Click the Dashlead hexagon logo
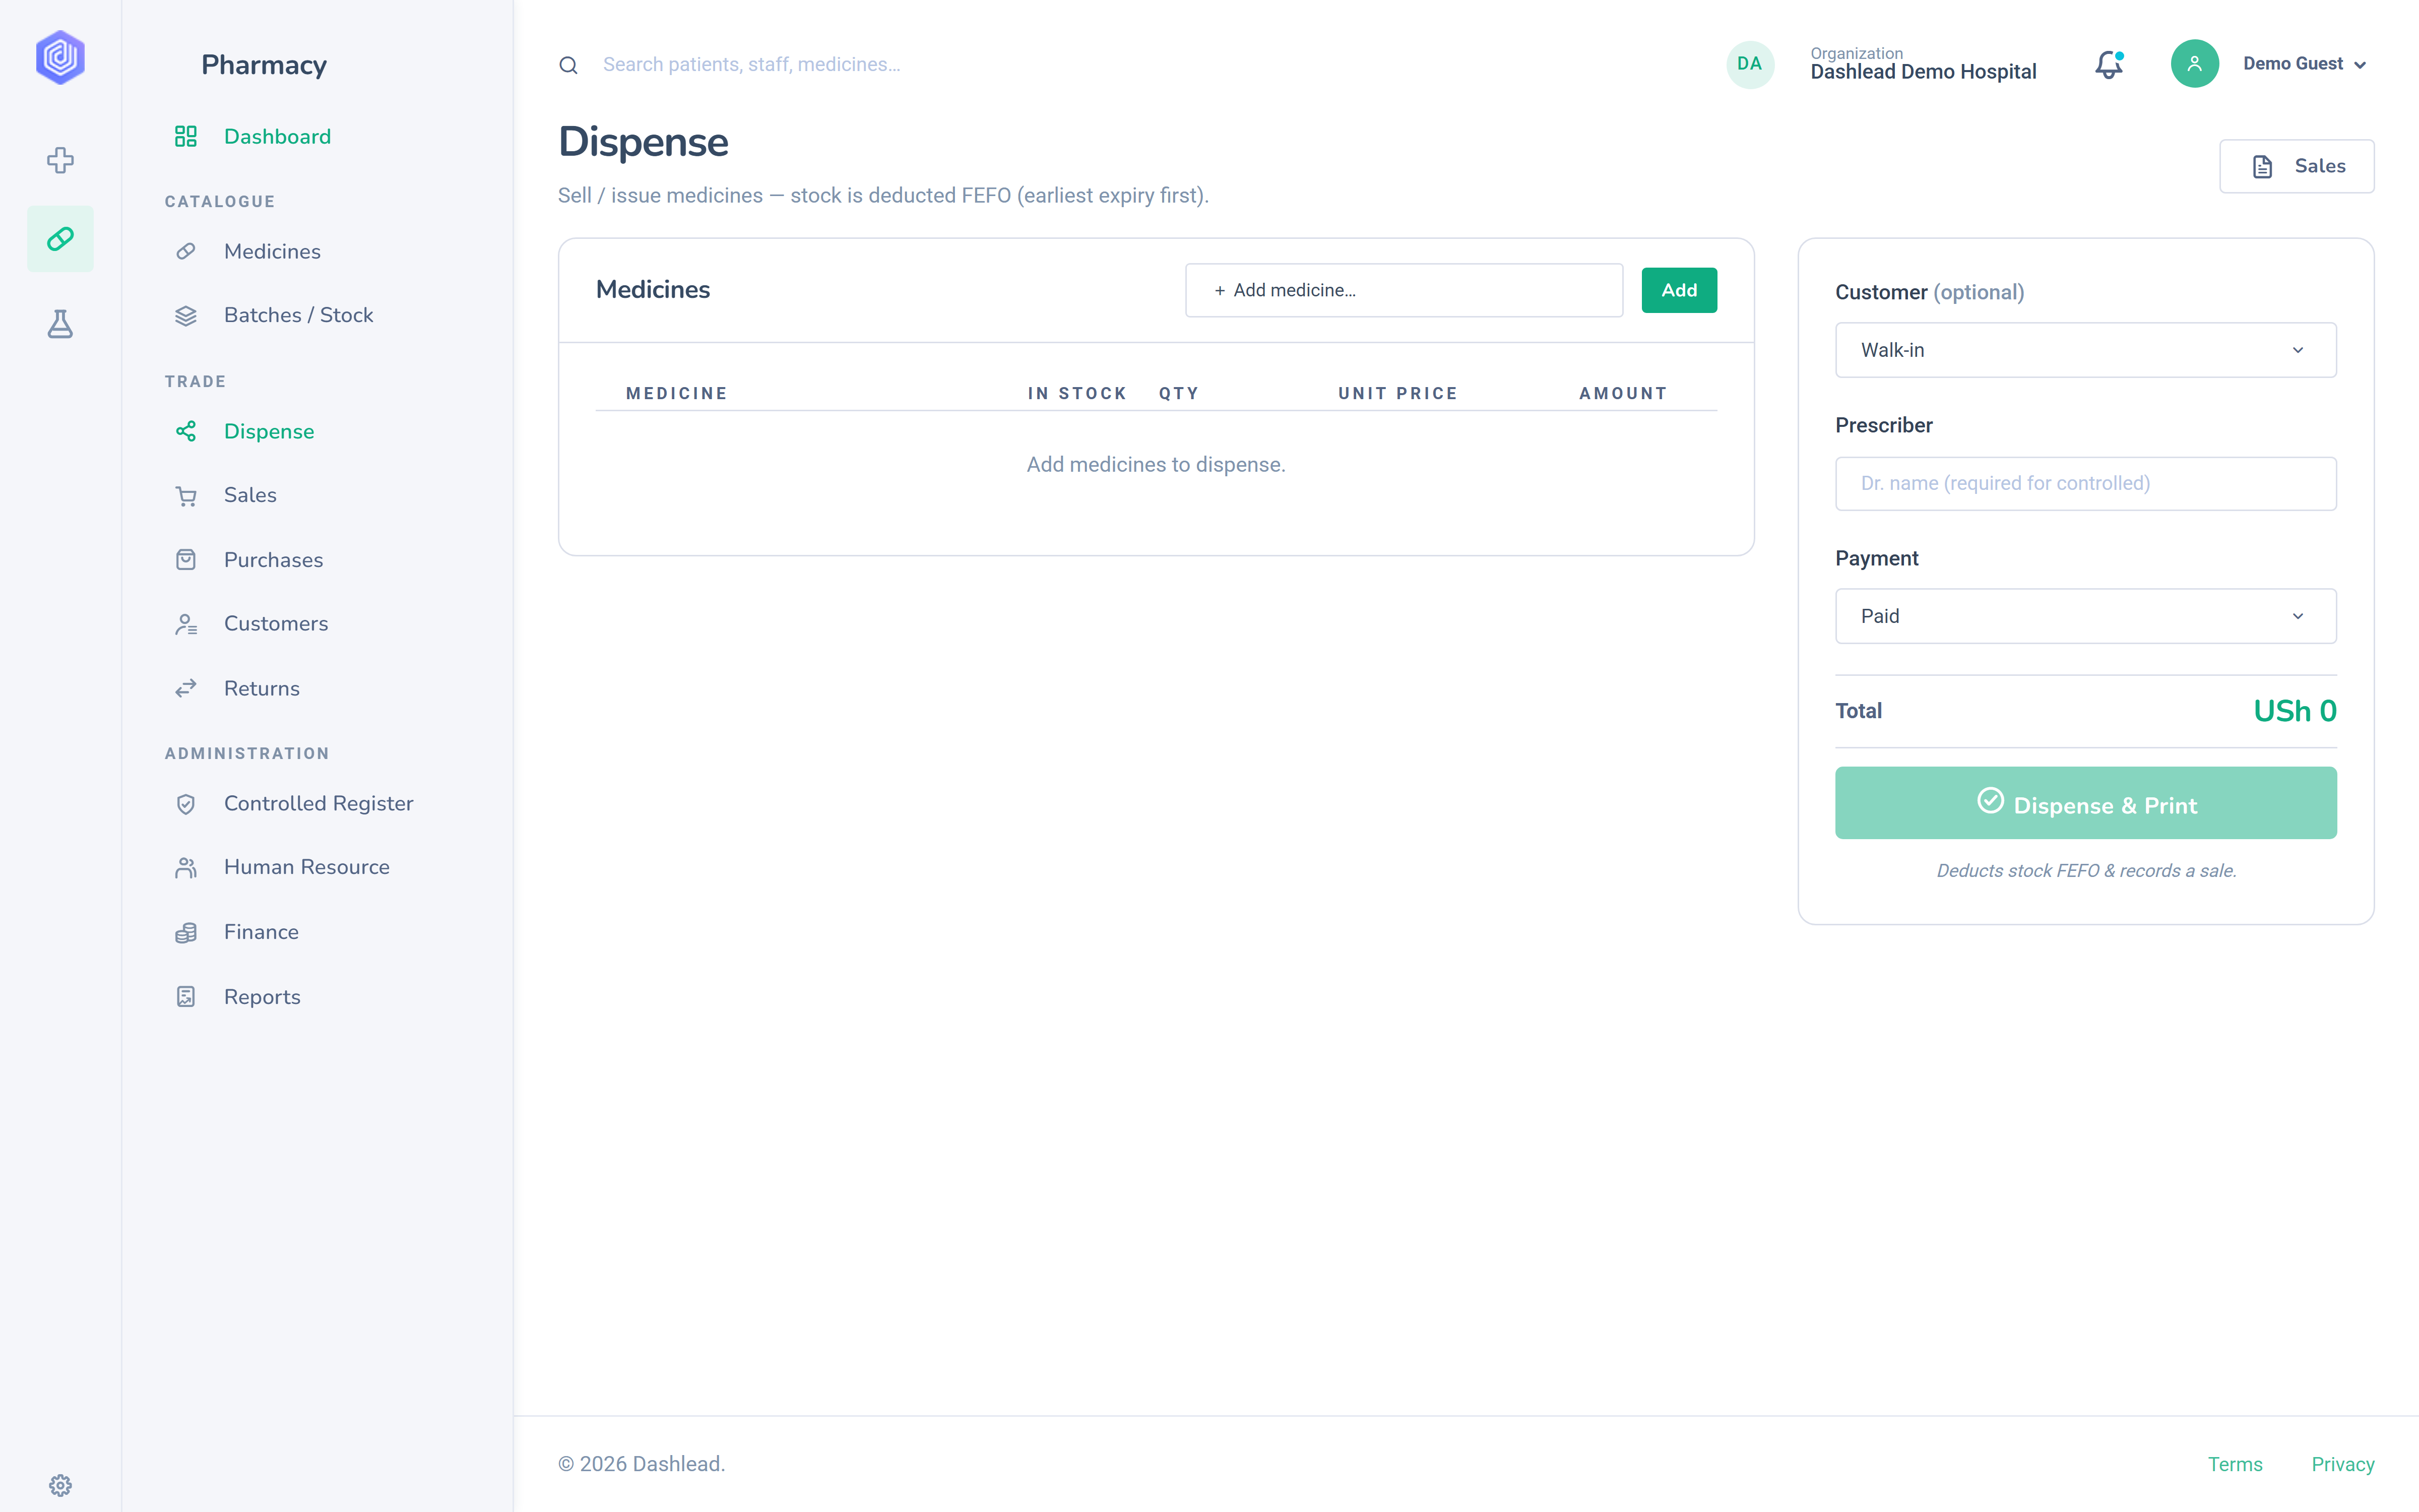This screenshot has width=2419, height=1512. 60,57
